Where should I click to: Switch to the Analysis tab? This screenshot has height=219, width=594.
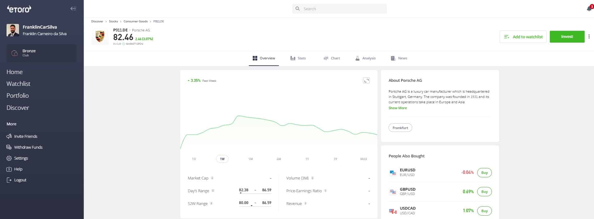click(365, 58)
